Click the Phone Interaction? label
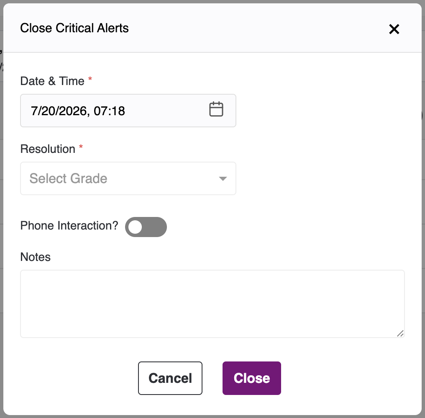Viewport: 425px width, 418px height. (x=69, y=226)
